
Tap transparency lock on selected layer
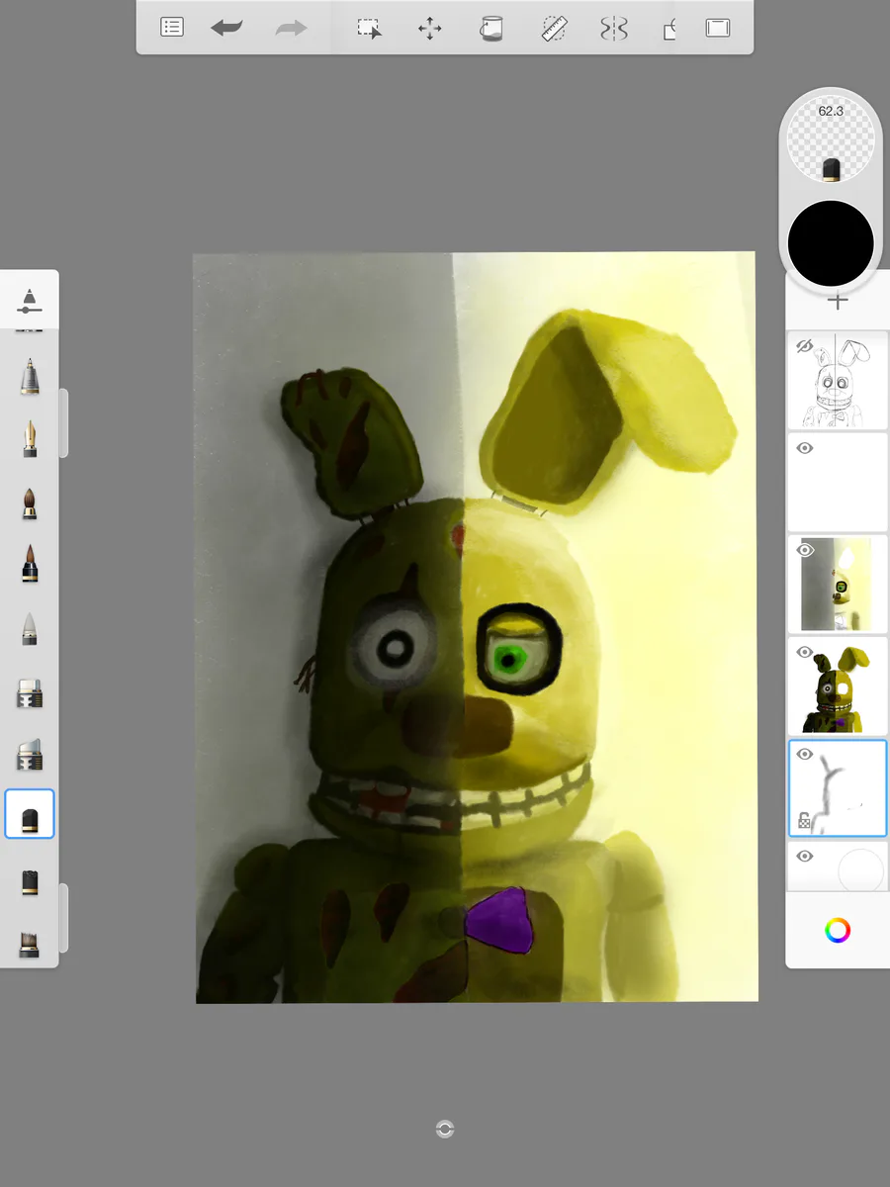click(805, 820)
